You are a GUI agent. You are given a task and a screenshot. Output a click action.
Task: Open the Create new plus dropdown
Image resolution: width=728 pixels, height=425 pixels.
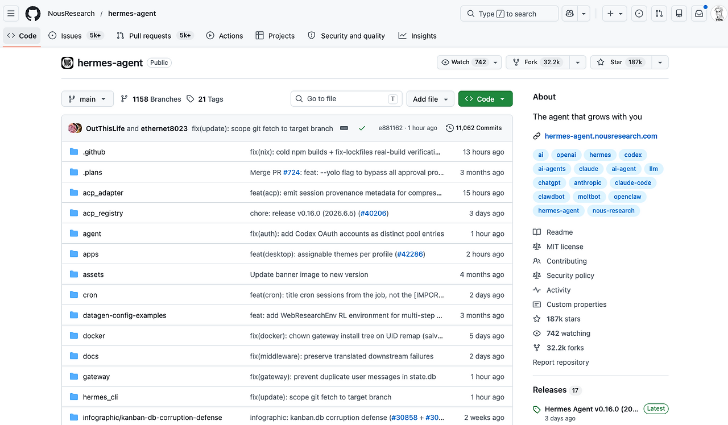click(615, 14)
